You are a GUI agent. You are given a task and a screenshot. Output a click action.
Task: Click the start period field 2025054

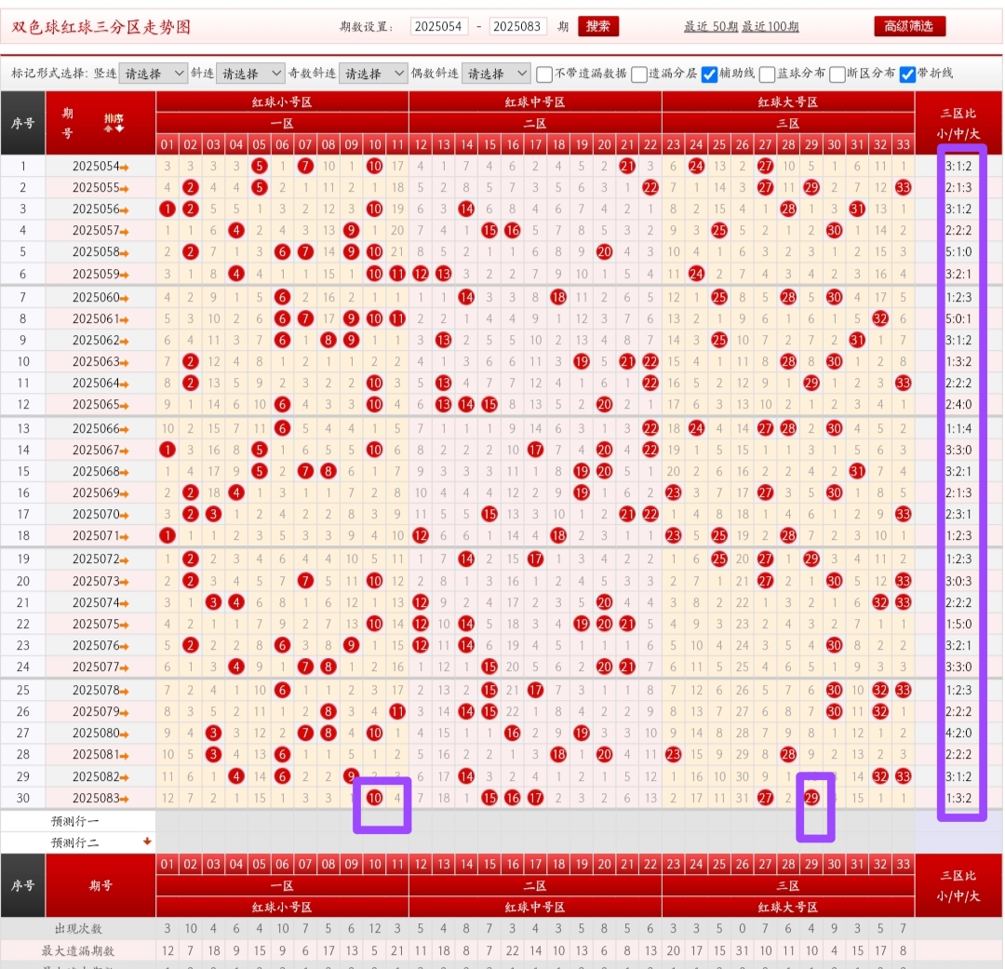[x=439, y=27]
